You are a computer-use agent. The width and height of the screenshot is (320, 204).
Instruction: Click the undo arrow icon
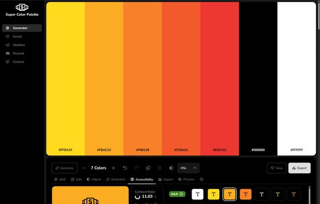coord(125,168)
